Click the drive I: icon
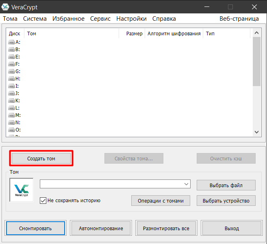This screenshot has height=244, width=267. pos(11,86)
